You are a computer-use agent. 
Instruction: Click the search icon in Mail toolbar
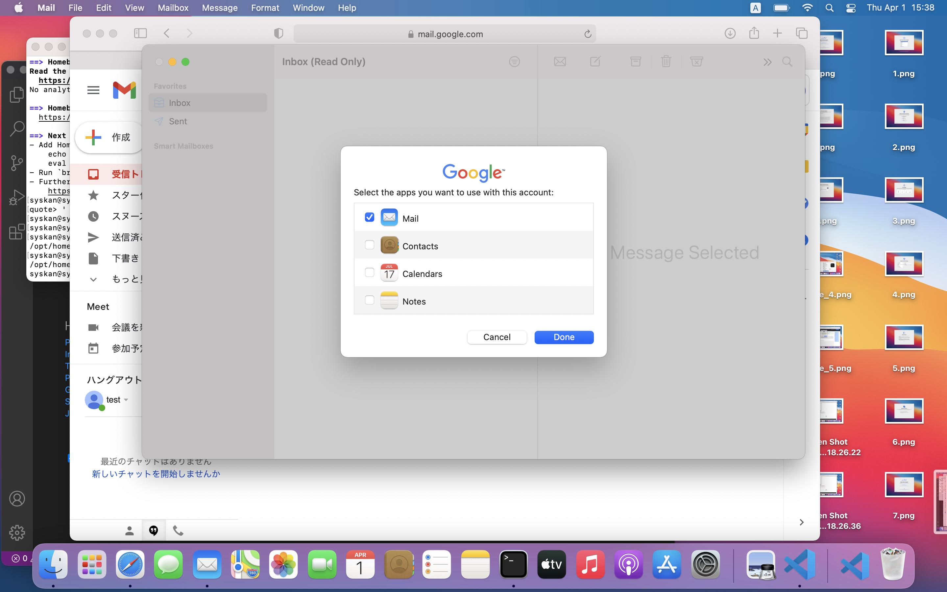(x=787, y=62)
